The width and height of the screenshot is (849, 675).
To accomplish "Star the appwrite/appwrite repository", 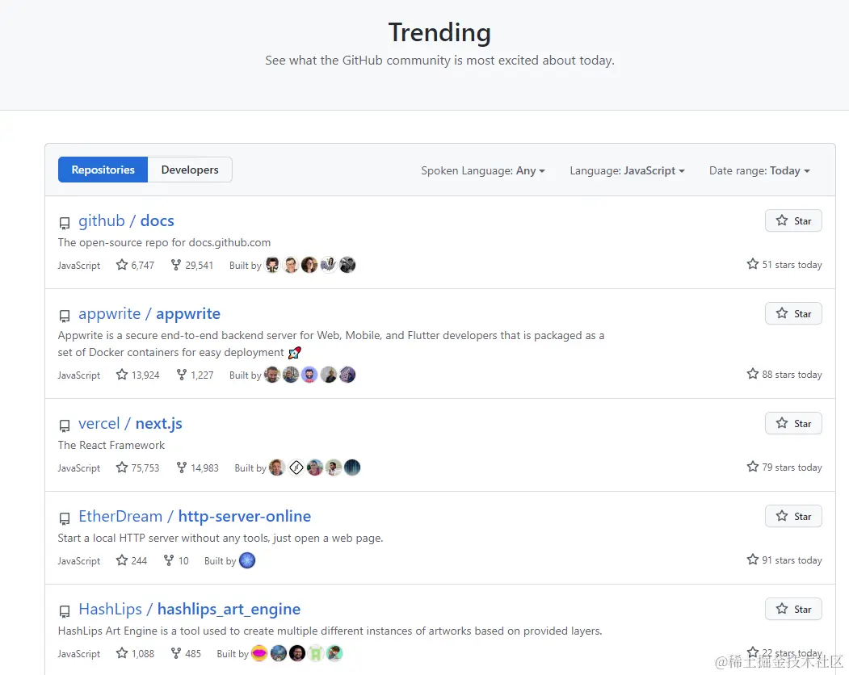I will pyautogui.click(x=793, y=313).
